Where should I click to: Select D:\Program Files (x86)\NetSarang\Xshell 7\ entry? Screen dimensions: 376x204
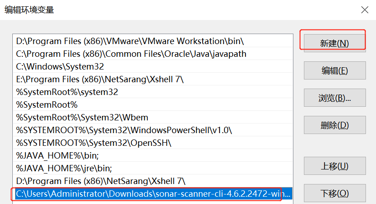click(x=153, y=181)
